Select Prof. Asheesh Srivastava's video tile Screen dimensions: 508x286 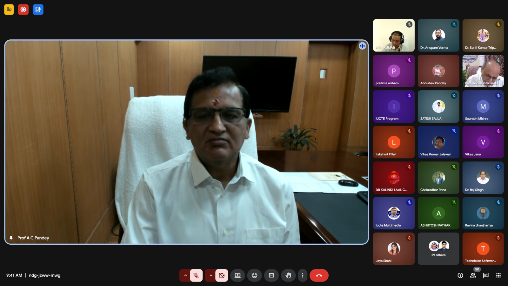[483, 71]
